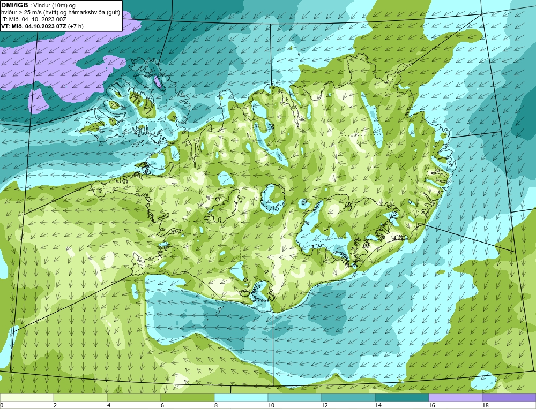Image resolution: width=536 pixels, height=409 pixels.
Task: Click the green 4–6 m/s legend swatch
Action: 134,397
